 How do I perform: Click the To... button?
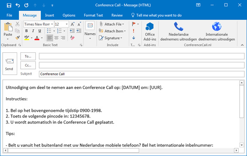[28, 56]
